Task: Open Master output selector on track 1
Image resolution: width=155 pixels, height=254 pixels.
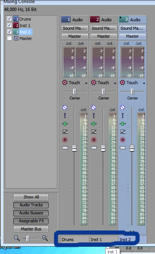Action: click(x=75, y=36)
